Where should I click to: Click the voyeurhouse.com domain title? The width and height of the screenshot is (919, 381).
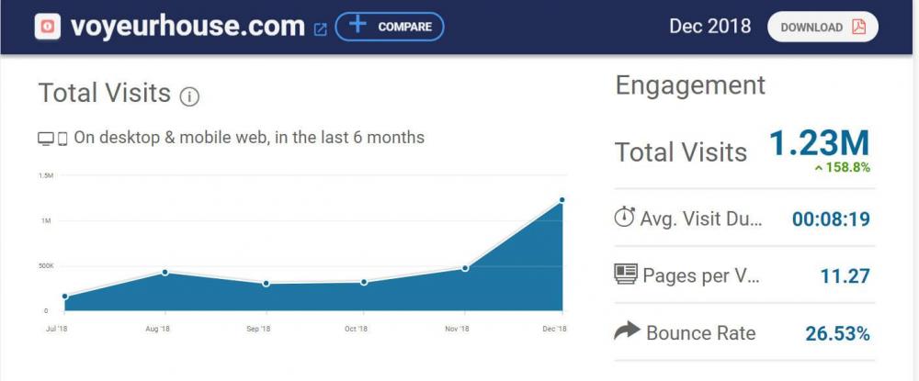pos(187,27)
